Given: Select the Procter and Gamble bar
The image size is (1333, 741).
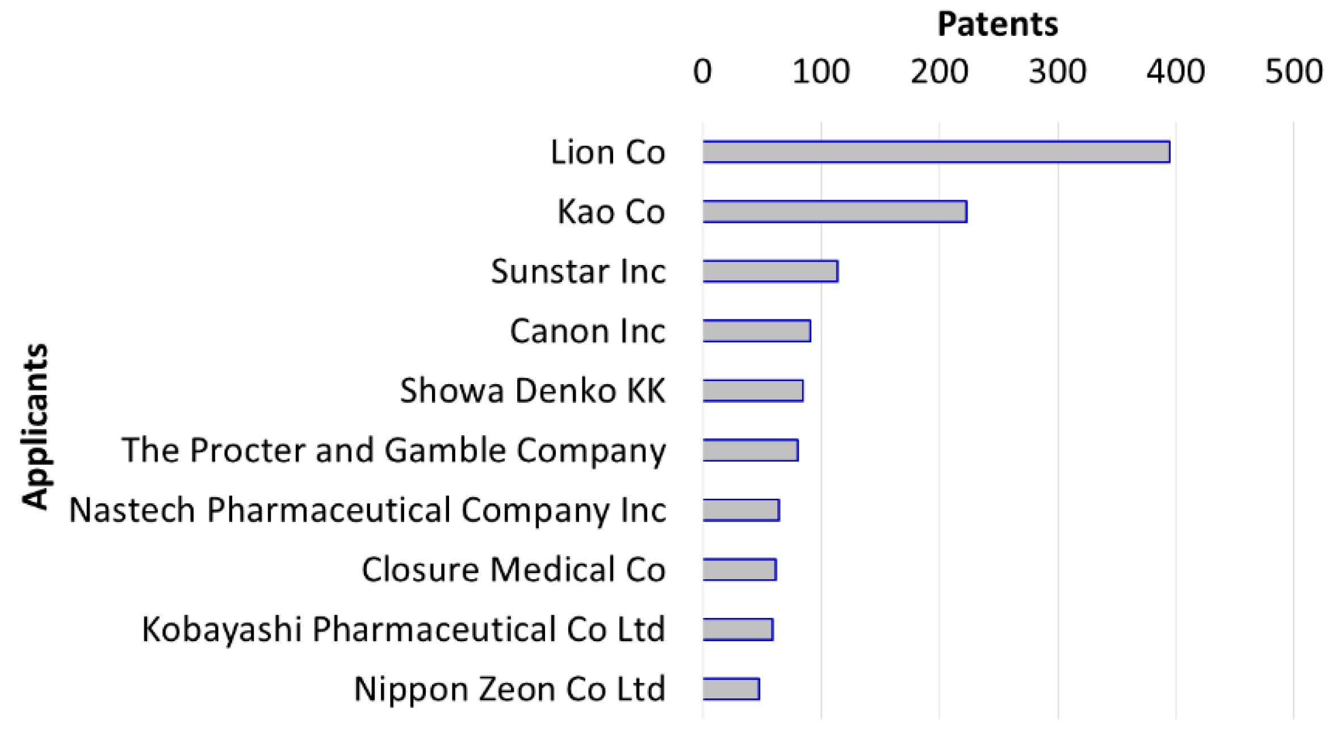Looking at the screenshot, I should click(750, 450).
